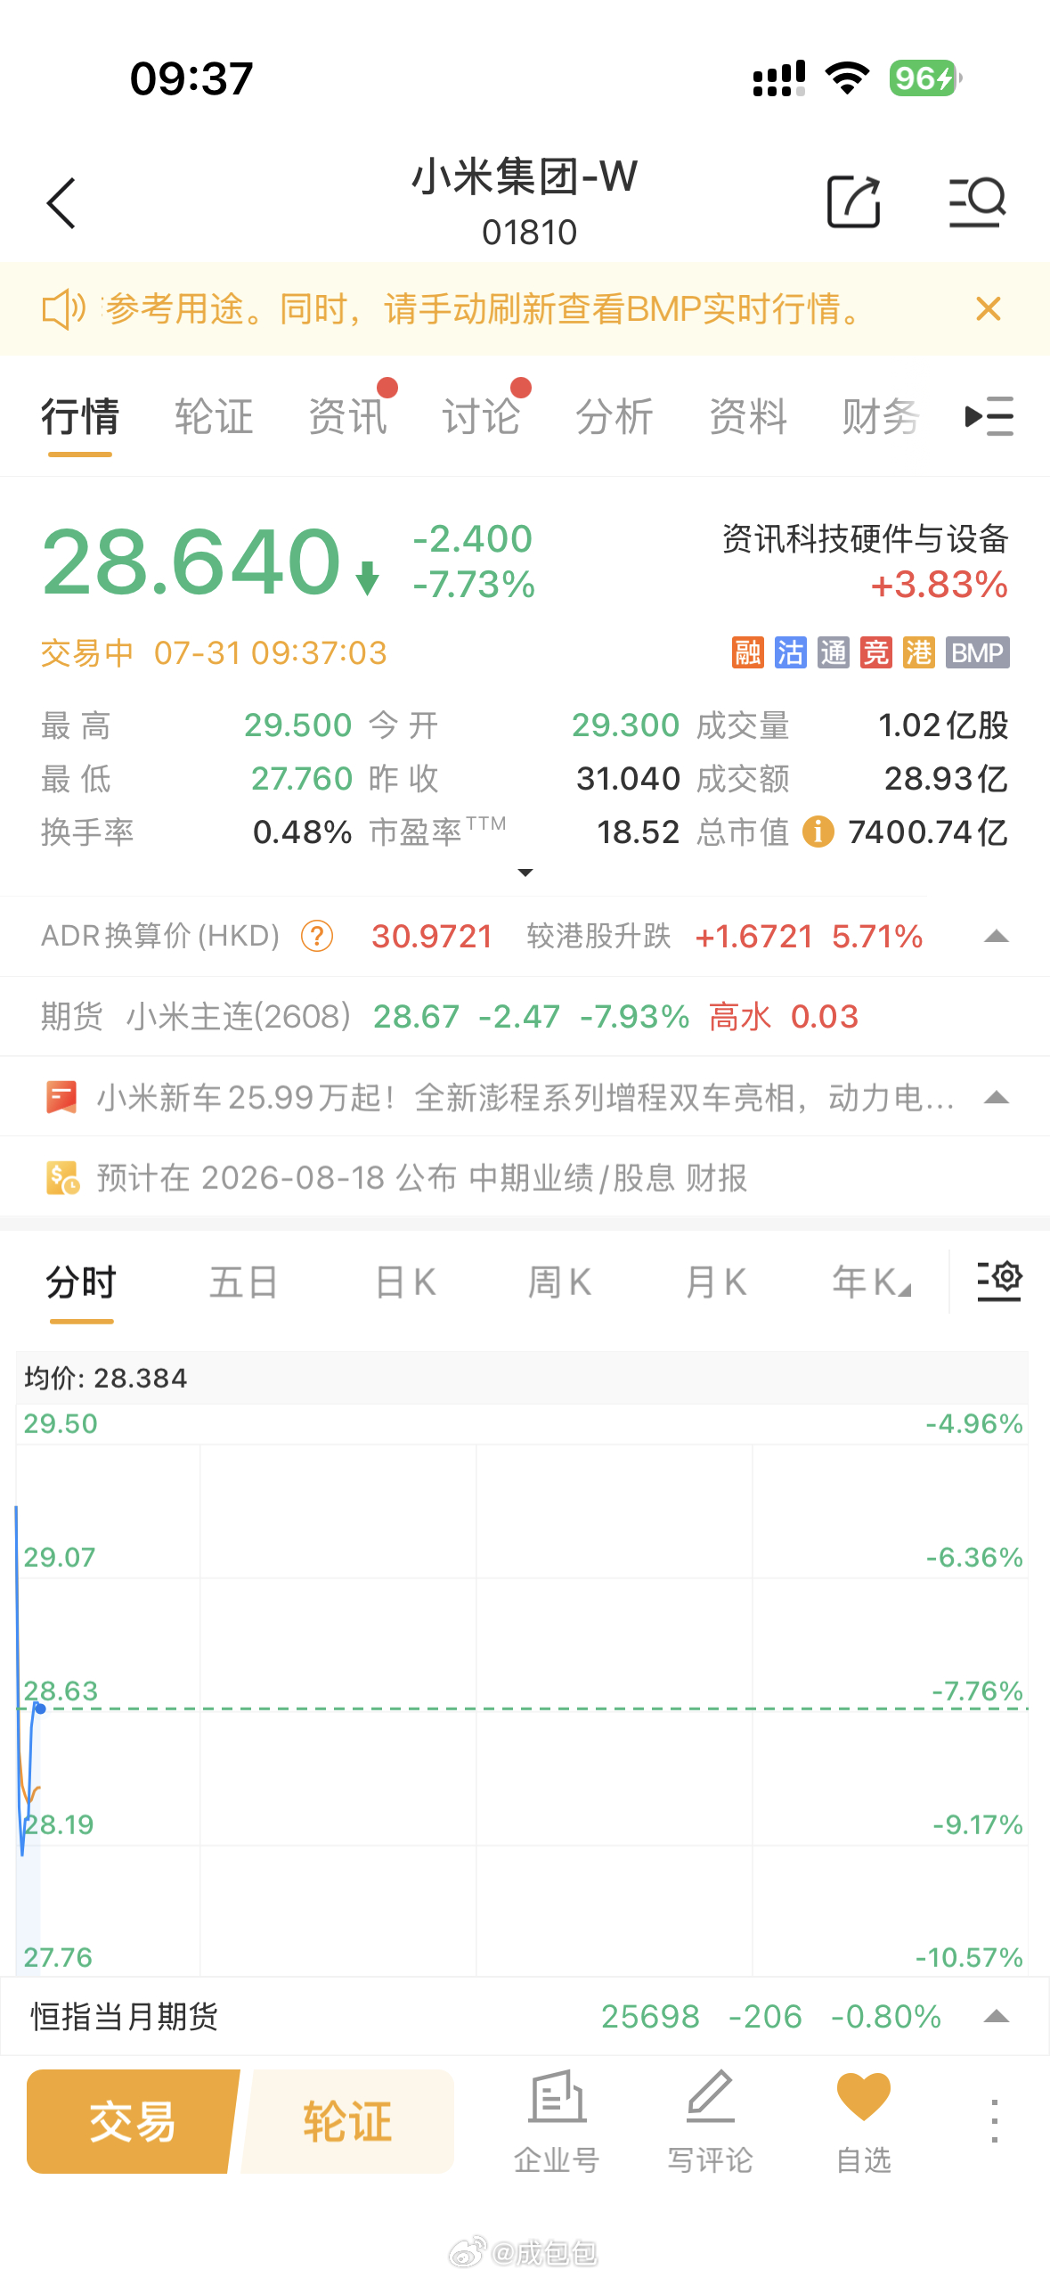Open the 2026-08-18 中期业绩 notice

click(x=421, y=1178)
